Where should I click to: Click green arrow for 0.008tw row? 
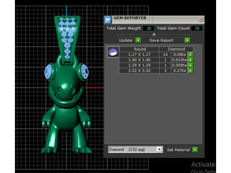point(191,65)
